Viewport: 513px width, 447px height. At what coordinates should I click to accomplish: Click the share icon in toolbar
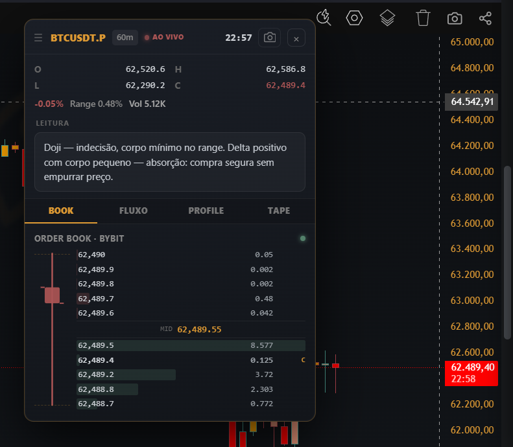point(485,18)
